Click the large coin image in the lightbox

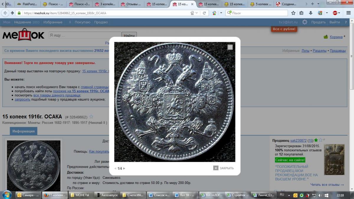pyautogui.click(x=175, y=102)
